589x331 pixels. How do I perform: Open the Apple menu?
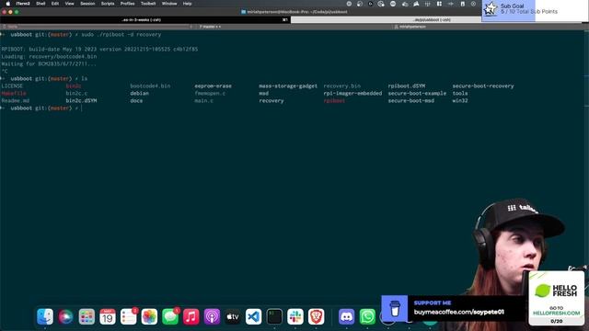[8, 4]
